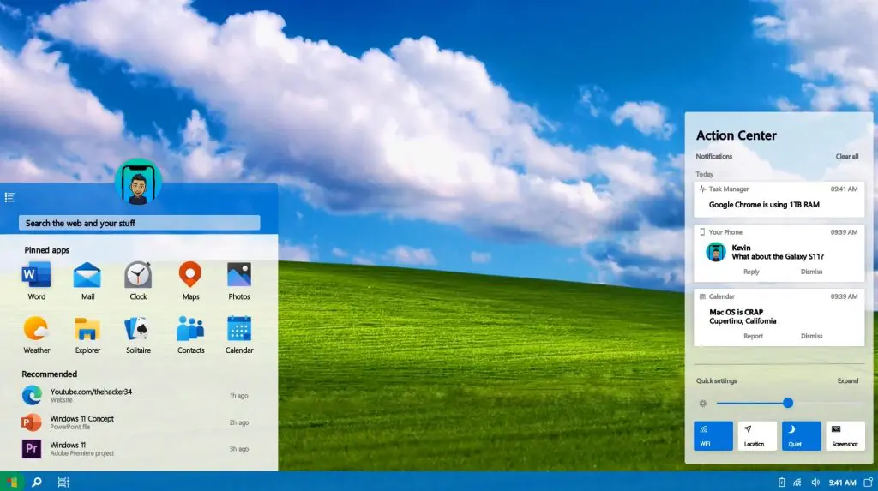Click the taskbar search magnifier icon
The image size is (878, 491).
(37, 482)
